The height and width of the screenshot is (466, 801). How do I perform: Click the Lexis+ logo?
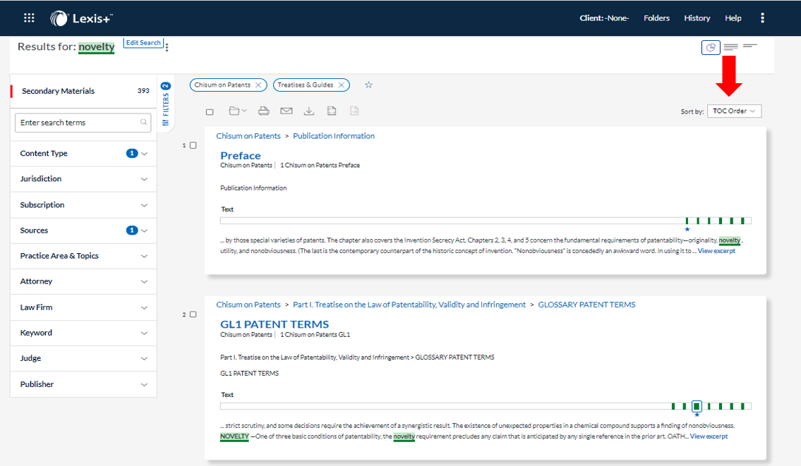tap(81, 18)
